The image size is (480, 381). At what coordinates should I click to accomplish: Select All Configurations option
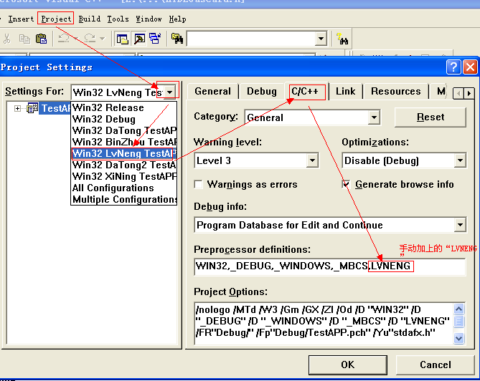click(x=123, y=188)
